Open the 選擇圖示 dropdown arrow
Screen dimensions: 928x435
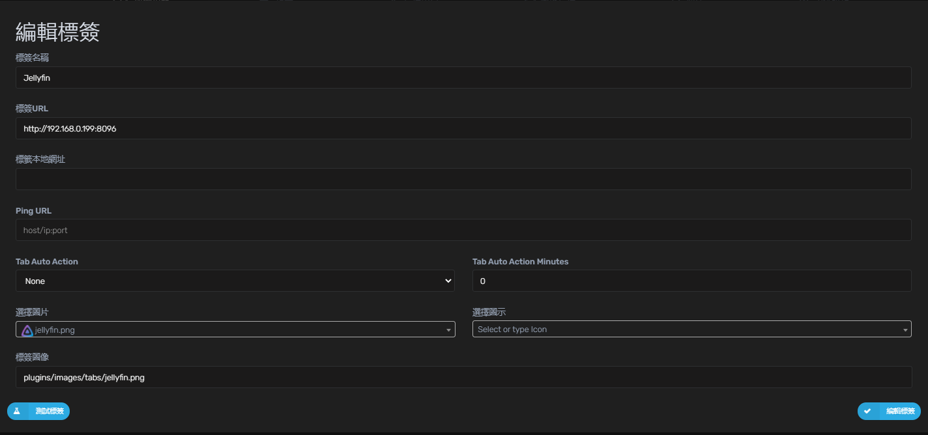tap(905, 330)
